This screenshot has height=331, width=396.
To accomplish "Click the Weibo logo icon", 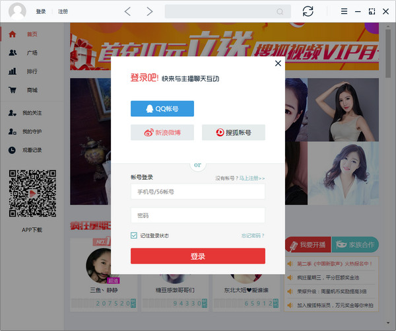I will (148, 133).
